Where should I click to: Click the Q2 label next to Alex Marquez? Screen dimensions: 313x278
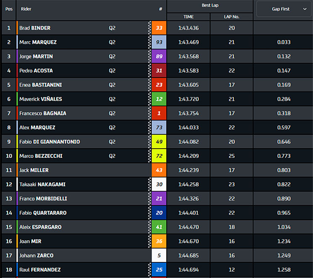(x=112, y=128)
